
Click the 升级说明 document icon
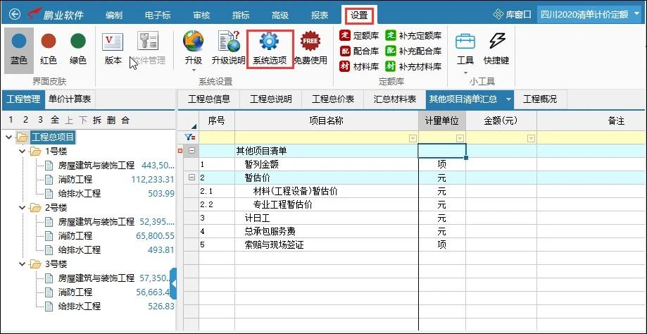click(x=229, y=42)
